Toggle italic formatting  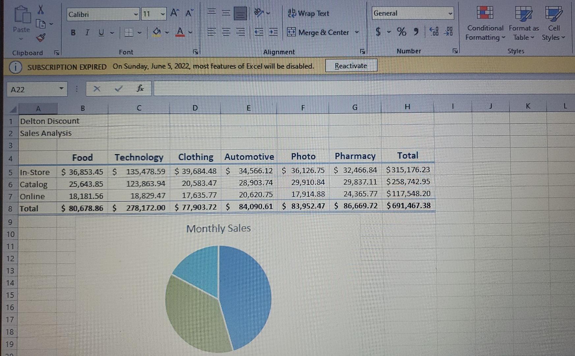(x=87, y=32)
